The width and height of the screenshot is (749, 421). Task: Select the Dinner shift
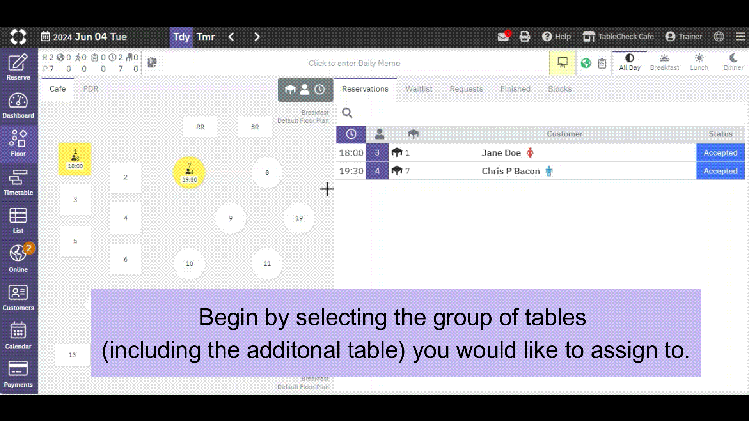pos(733,62)
